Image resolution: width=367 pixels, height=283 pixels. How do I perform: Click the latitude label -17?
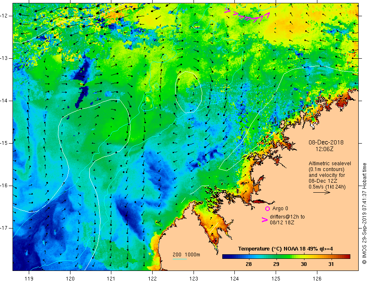pyautogui.click(x=4, y=228)
